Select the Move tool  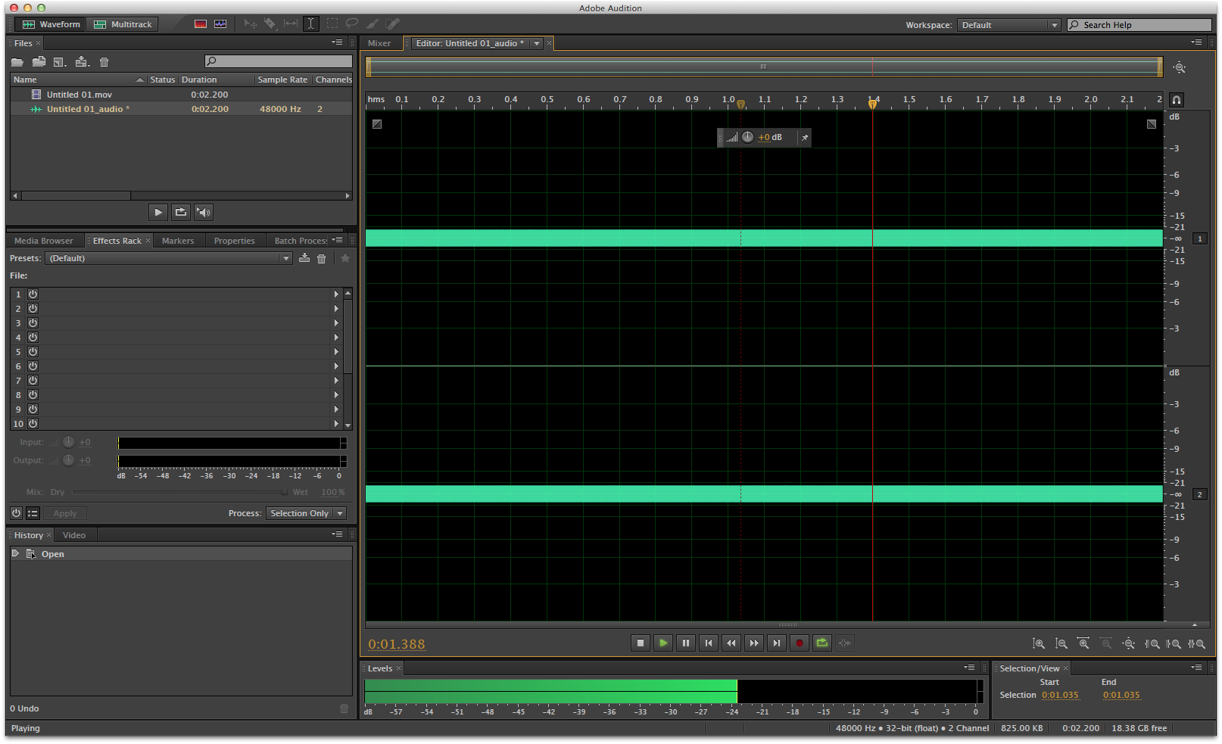pyautogui.click(x=251, y=24)
